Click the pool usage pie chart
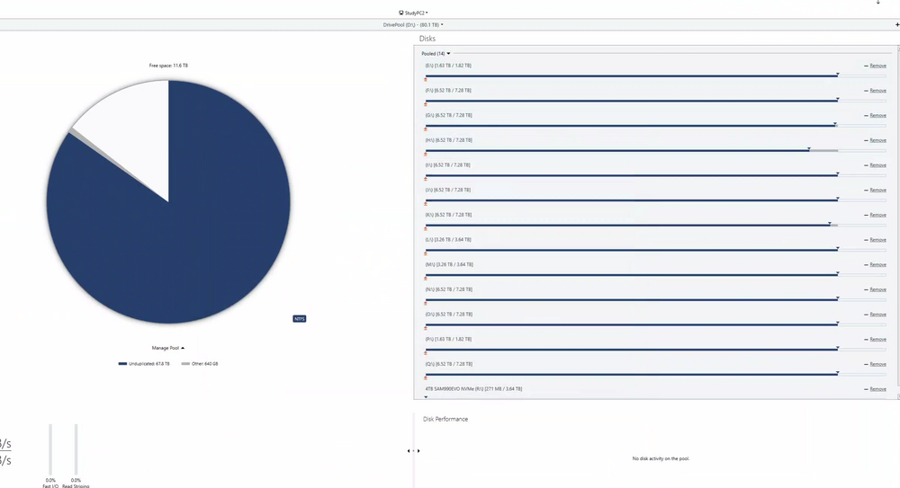 pyautogui.click(x=168, y=202)
